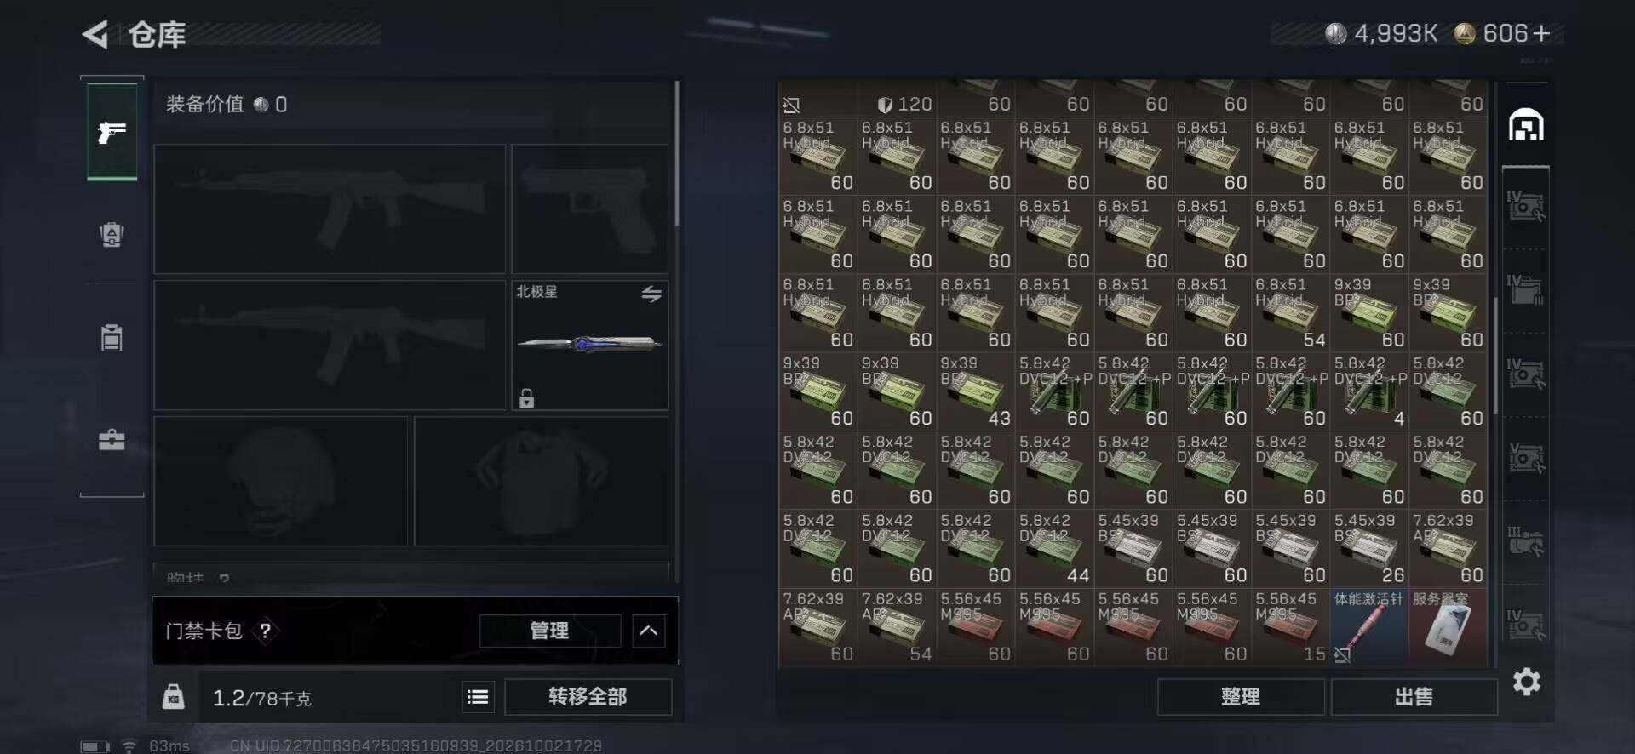Viewport: 1635px width, 754px height.
Task: Open the clipboard tab in left sidebar
Action: (112, 337)
